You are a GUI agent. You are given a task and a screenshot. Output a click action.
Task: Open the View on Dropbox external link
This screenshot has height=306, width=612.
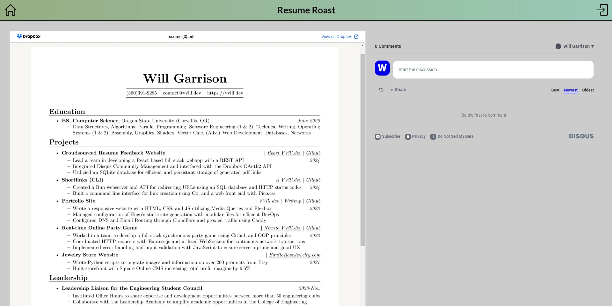click(x=339, y=37)
